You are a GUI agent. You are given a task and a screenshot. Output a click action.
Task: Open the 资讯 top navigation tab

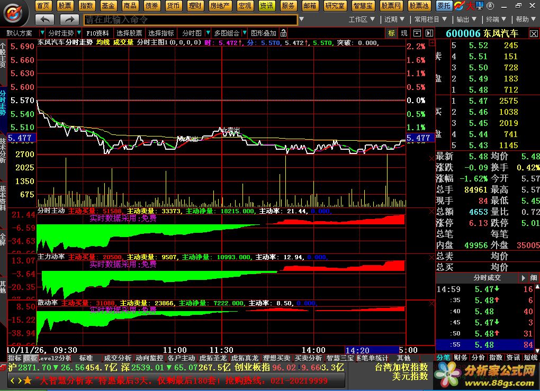(266, 5)
